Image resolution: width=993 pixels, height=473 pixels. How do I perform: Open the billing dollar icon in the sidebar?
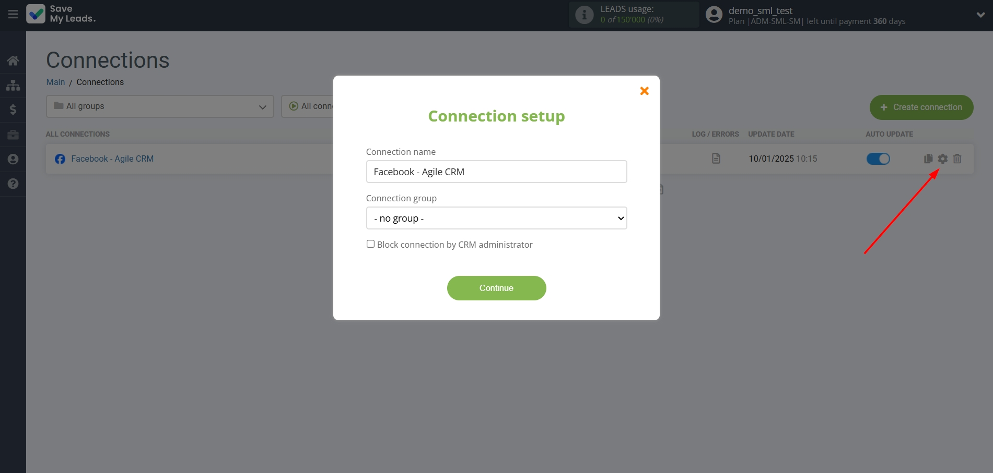13,110
